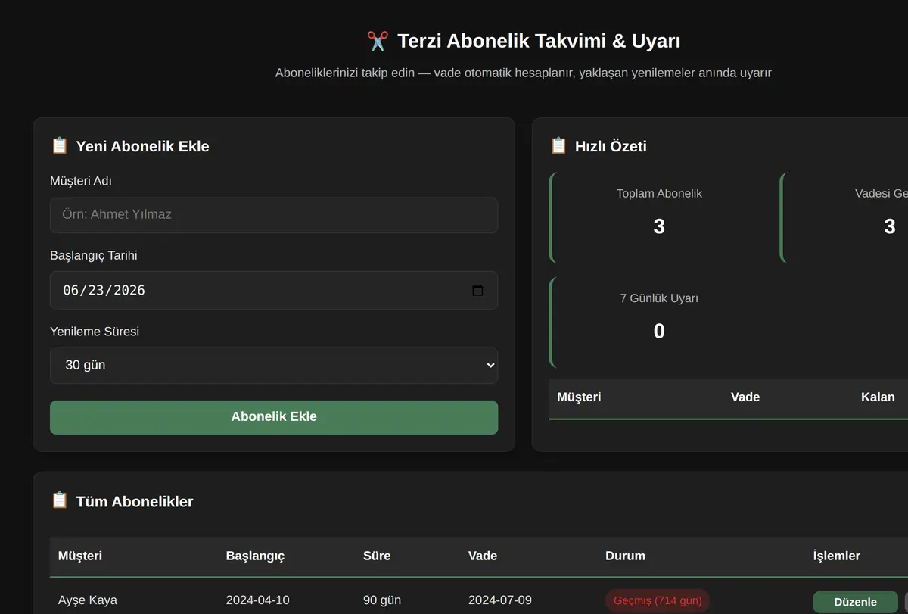The width and height of the screenshot is (908, 614).
Task: Click the Abonelik Ekle button
Action: click(x=274, y=417)
